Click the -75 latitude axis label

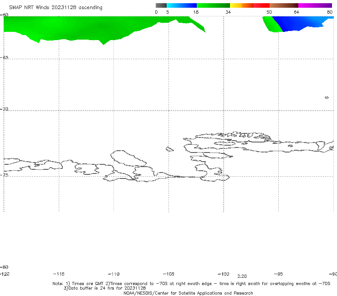pyautogui.click(x=4, y=175)
